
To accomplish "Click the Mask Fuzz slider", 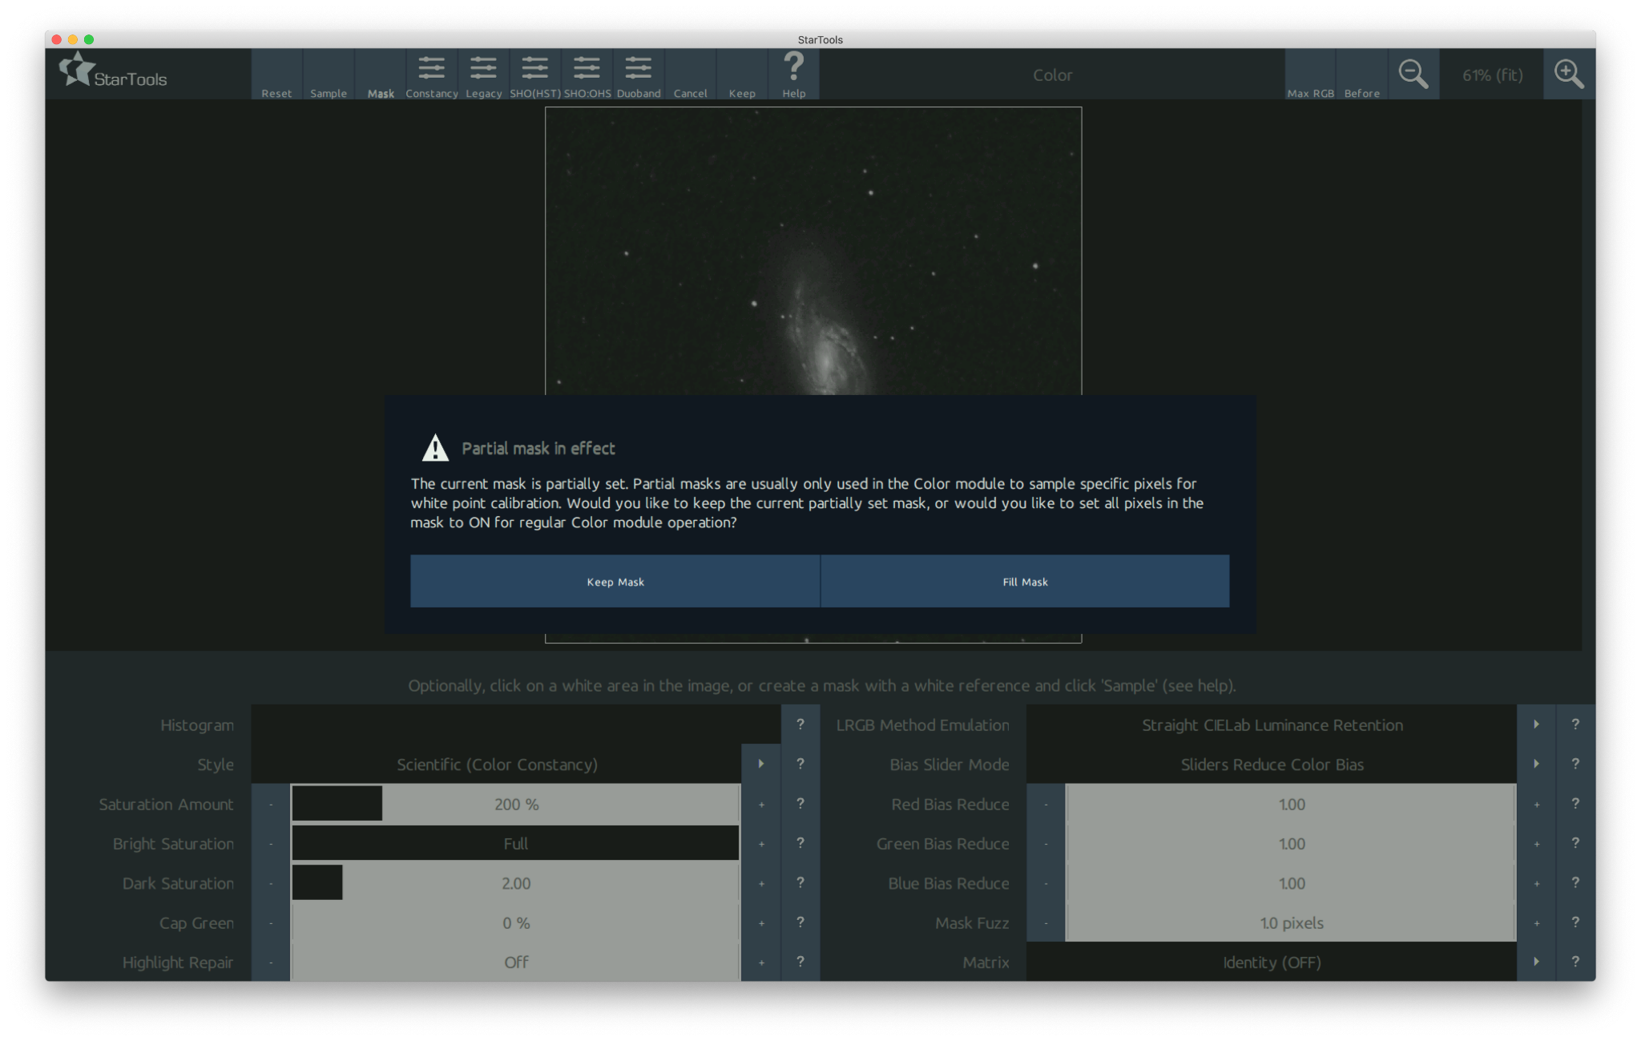I will click(x=1291, y=922).
